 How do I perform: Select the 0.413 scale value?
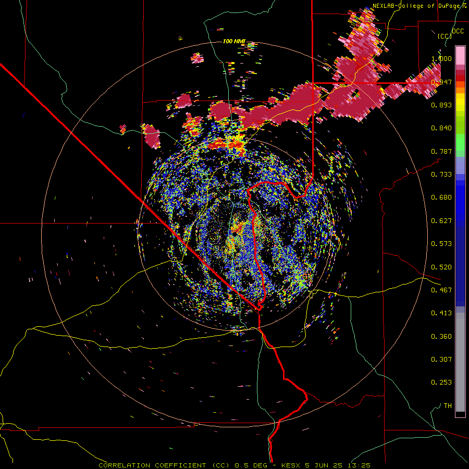tap(441, 313)
